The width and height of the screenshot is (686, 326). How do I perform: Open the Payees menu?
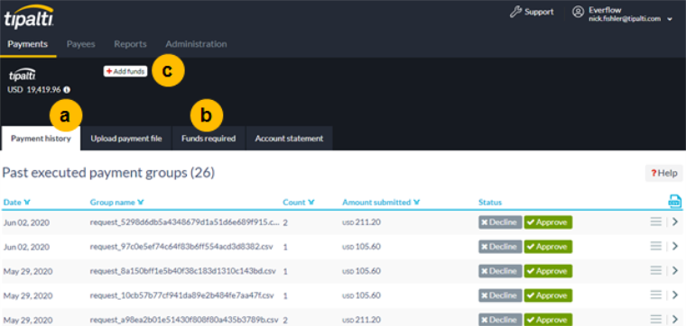click(81, 44)
